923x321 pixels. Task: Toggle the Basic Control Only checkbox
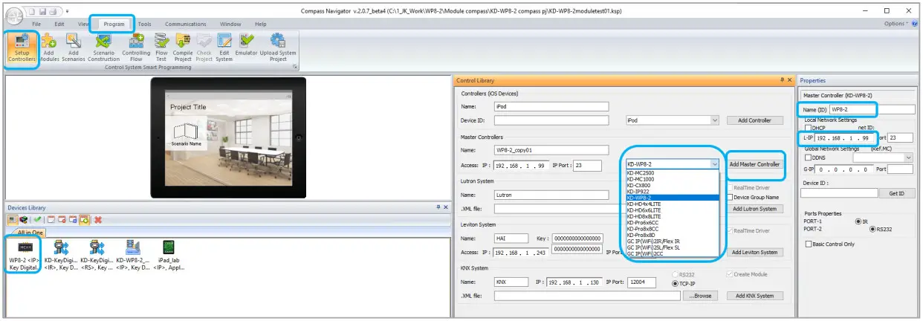(809, 244)
